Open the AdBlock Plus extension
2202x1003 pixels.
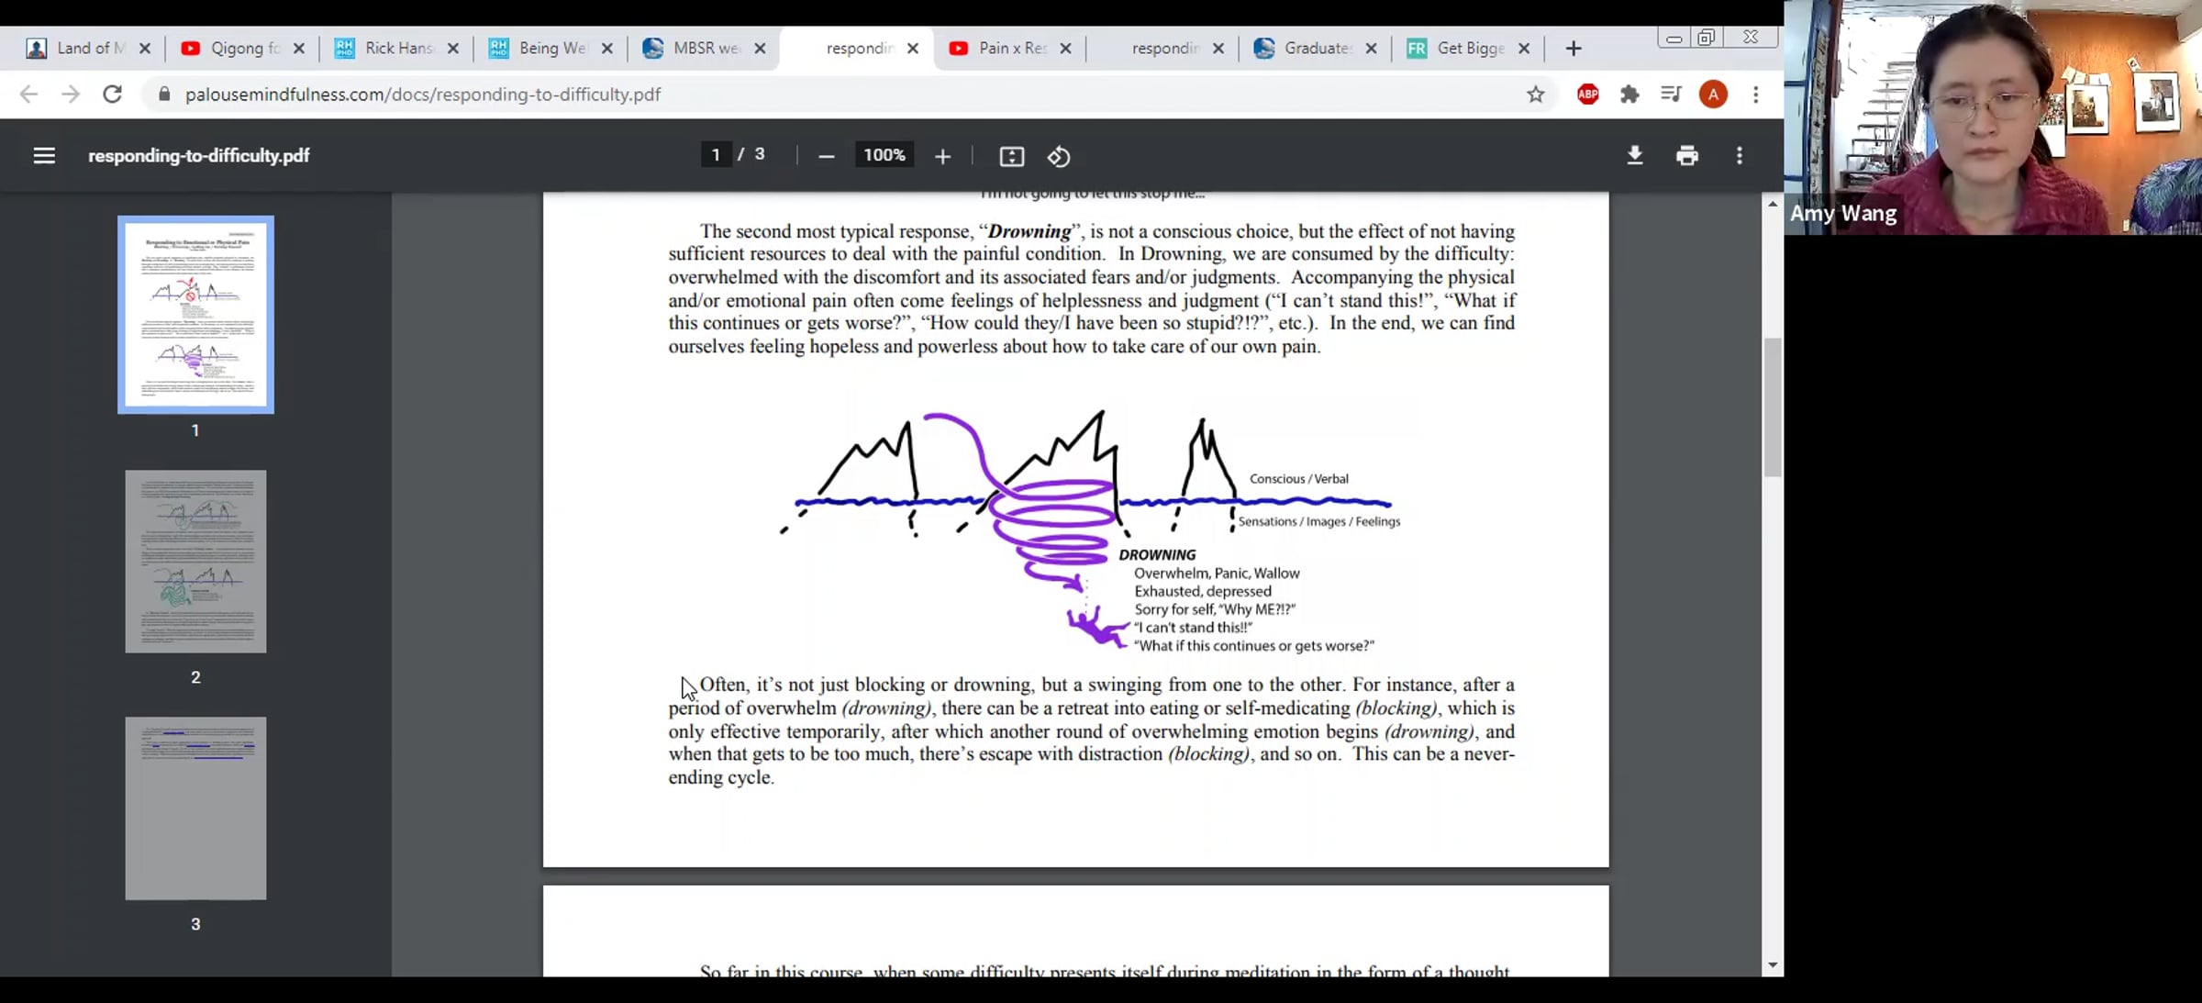pyautogui.click(x=1587, y=95)
